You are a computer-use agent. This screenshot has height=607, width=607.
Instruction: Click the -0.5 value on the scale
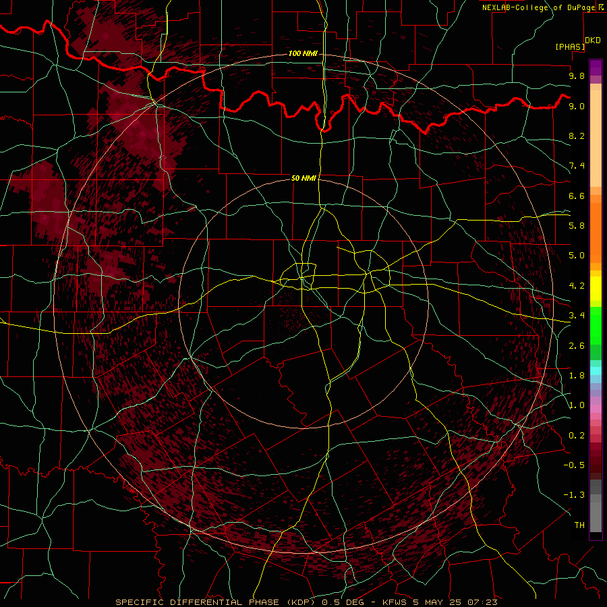tap(574, 465)
